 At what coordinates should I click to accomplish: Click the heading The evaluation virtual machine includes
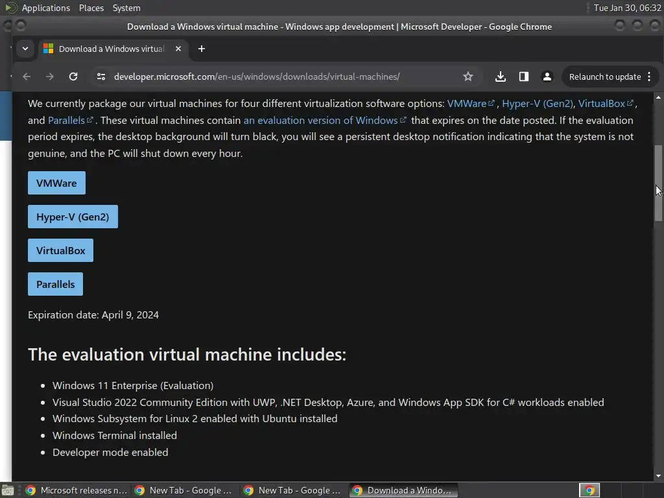(x=187, y=355)
